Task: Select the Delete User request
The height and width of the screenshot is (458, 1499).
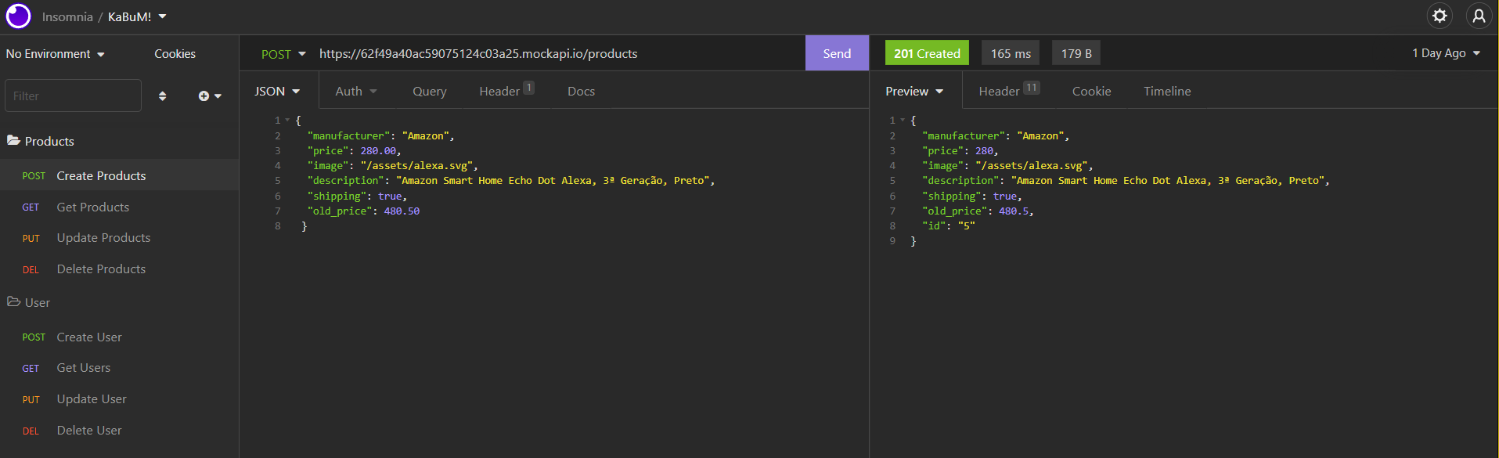Action: 119,431
